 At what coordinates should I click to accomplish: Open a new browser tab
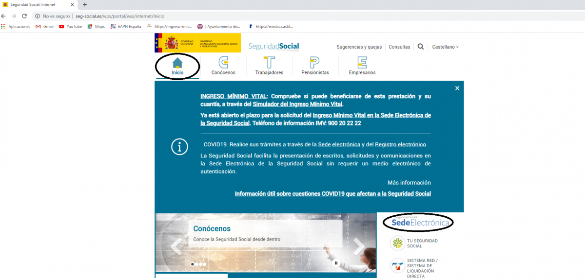[85, 4]
